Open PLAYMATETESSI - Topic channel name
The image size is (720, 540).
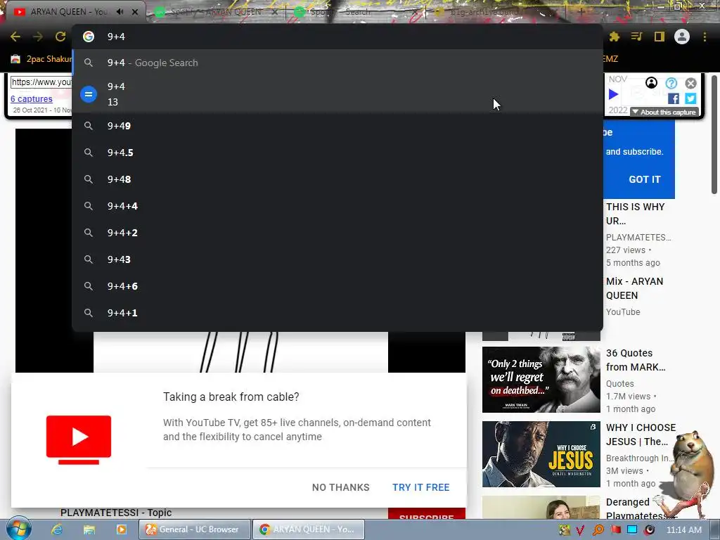coord(116,513)
